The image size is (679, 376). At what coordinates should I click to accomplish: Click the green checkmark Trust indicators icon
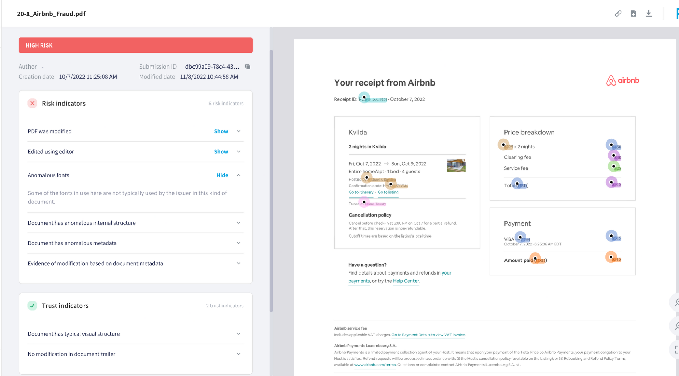click(32, 305)
